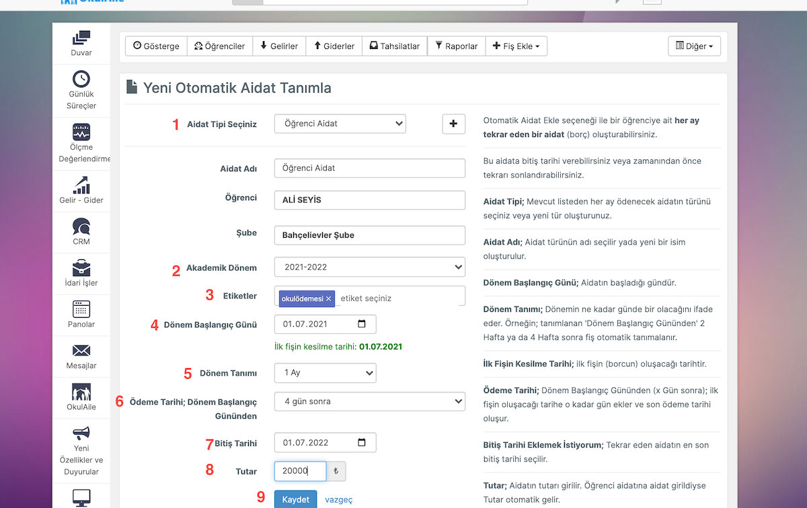Click the plus button to add Aidat Tipi
The width and height of the screenshot is (807, 508).
[x=453, y=124]
